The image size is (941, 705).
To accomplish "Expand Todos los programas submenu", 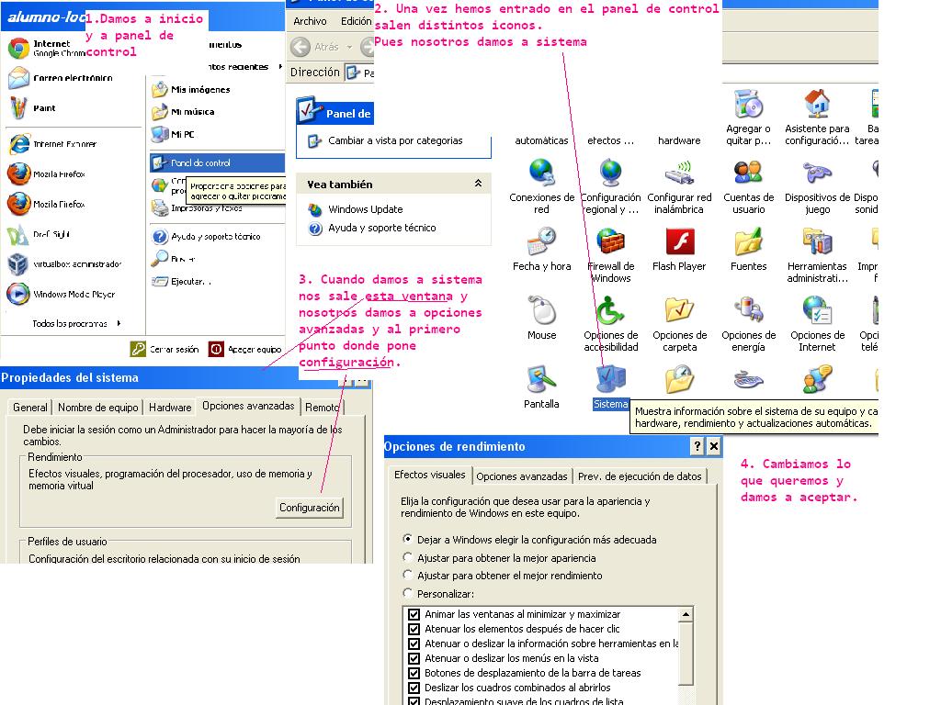I will tap(77, 323).
